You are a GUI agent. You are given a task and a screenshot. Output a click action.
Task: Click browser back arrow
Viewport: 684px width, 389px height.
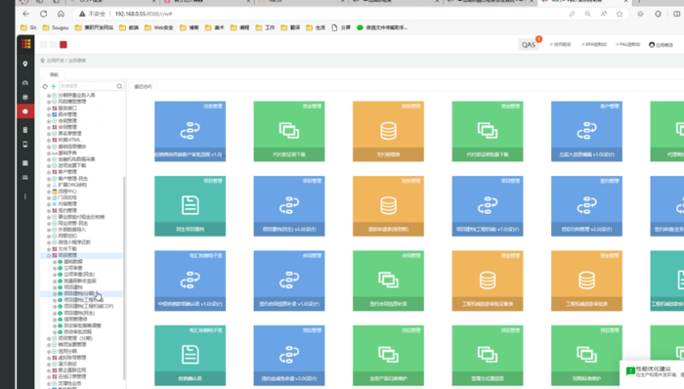26,14
